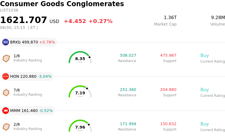Click the Honeywell HON red logo icon
Viewport: 225px width, 137px height.
[6, 76]
